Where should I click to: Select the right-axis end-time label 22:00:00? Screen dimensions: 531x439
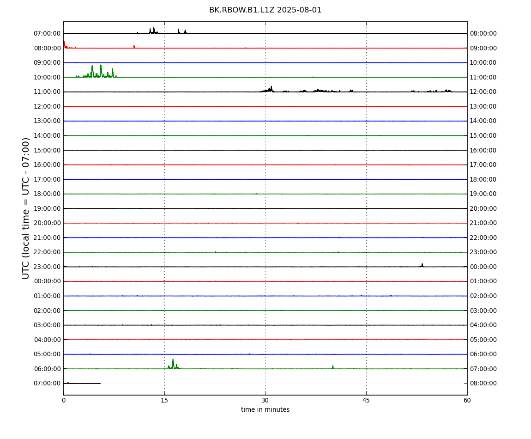point(483,238)
